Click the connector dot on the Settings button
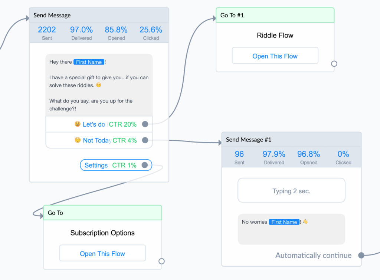 tap(145, 165)
